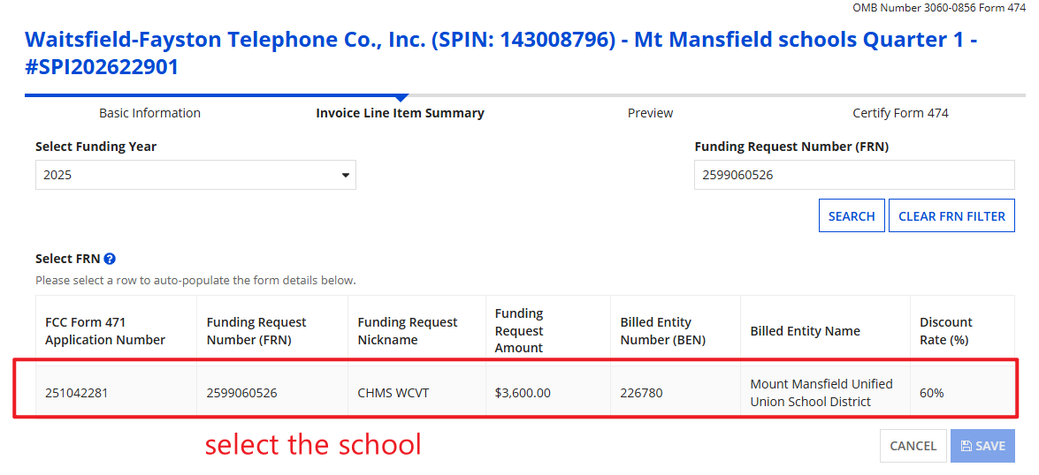1039x475 pixels.
Task: Click FRN value 2599060526 in table row
Action: click(x=241, y=393)
